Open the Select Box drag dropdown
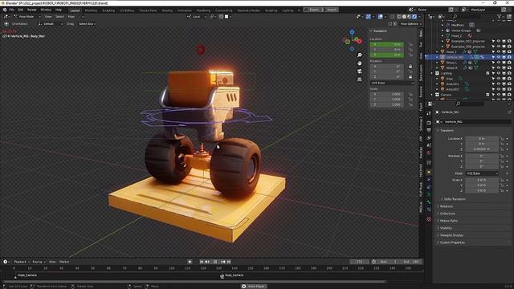514x289 pixels. point(88,24)
